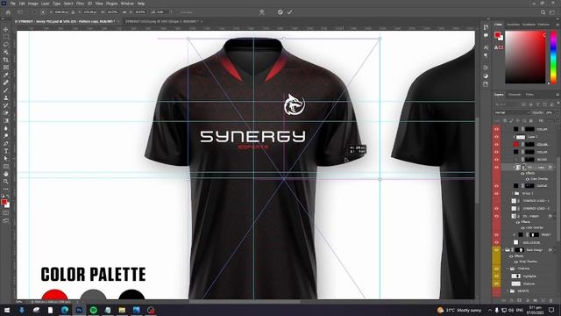Open the Filter menu
This screenshot has height=316, width=561.
[x=80, y=4]
